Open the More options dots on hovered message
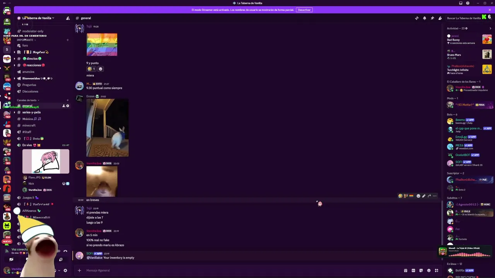The width and height of the screenshot is (495, 278). click(435, 196)
